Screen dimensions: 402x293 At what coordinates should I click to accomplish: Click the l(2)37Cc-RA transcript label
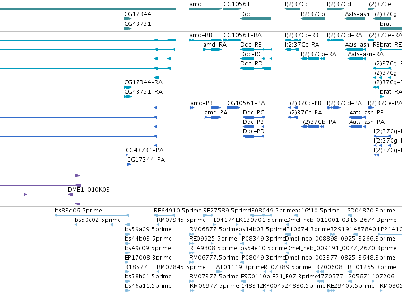pos(302,45)
